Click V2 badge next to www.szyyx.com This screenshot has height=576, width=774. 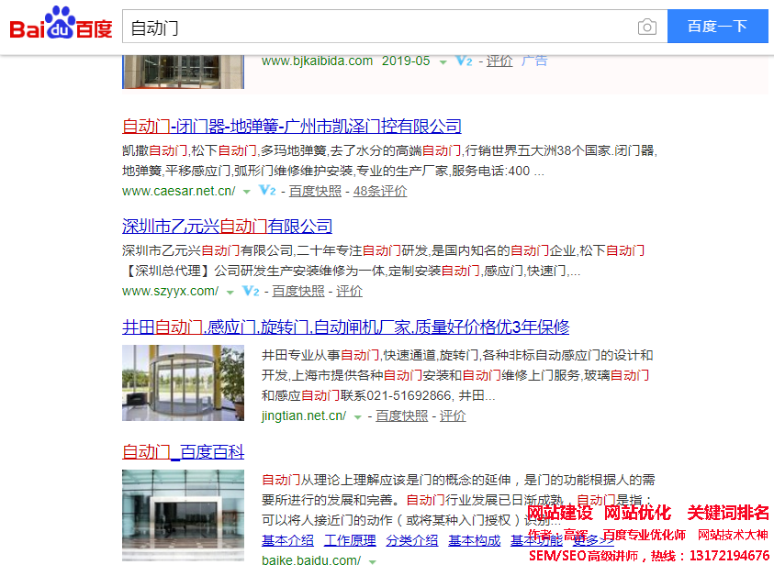[x=250, y=291]
